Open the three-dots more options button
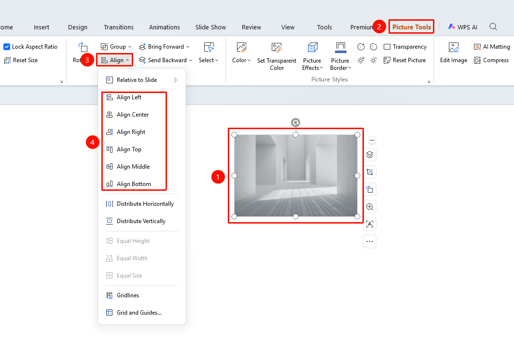 pos(370,241)
